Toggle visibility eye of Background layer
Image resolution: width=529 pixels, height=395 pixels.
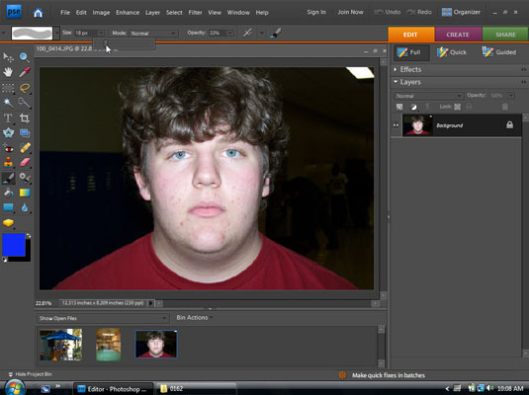pyautogui.click(x=397, y=125)
